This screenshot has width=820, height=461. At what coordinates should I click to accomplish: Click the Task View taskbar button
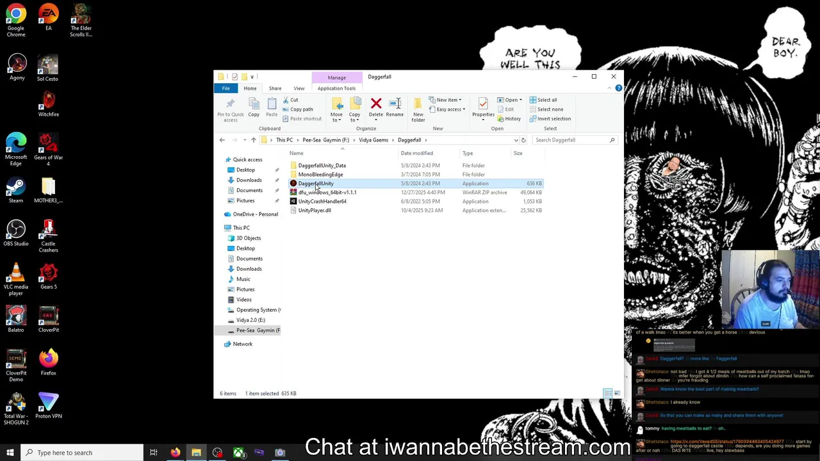point(154,453)
